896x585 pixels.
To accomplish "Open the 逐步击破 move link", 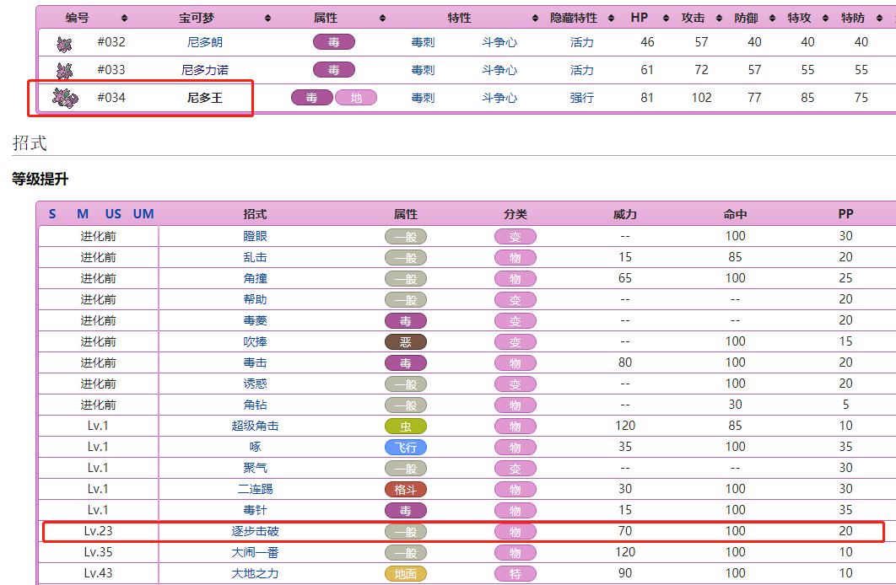I will tap(255, 531).
